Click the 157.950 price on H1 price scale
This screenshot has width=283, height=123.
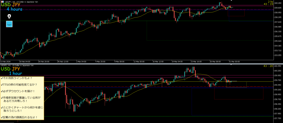coord(277,113)
